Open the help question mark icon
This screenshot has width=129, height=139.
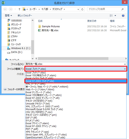point(123,16)
